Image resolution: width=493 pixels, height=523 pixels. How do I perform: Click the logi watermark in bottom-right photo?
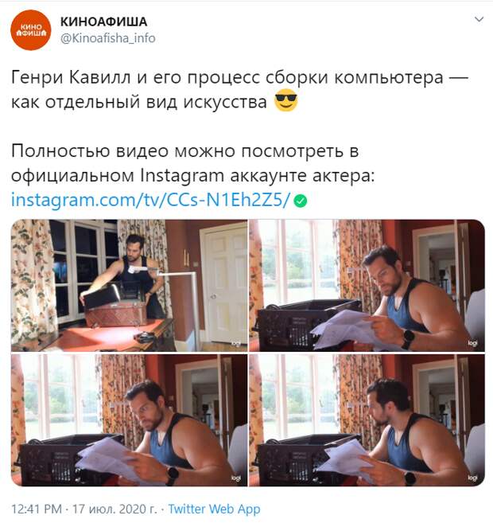472,478
